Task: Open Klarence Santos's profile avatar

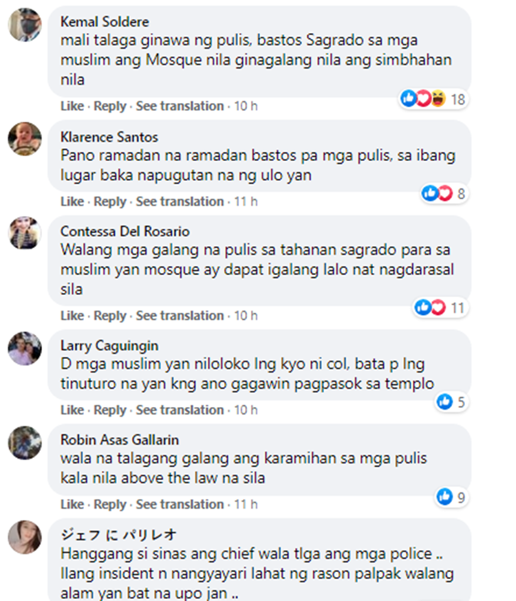Action: click(25, 139)
